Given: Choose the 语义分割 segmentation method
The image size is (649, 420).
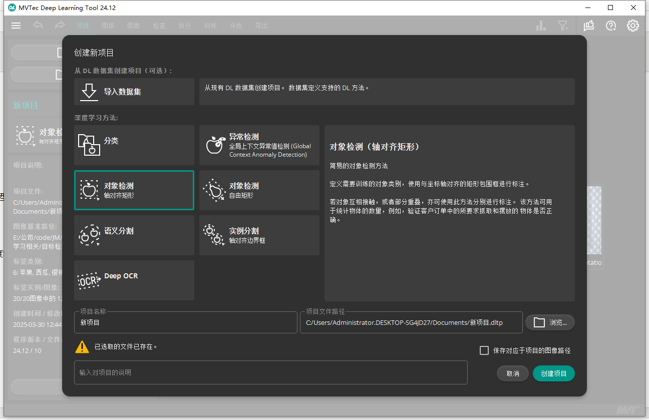Looking at the screenshot, I should click(134, 235).
